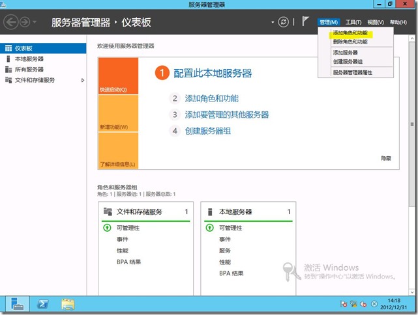Open the 管理(M) menu
Image resolution: width=418 pixels, height=315 pixels.
pyautogui.click(x=329, y=22)
